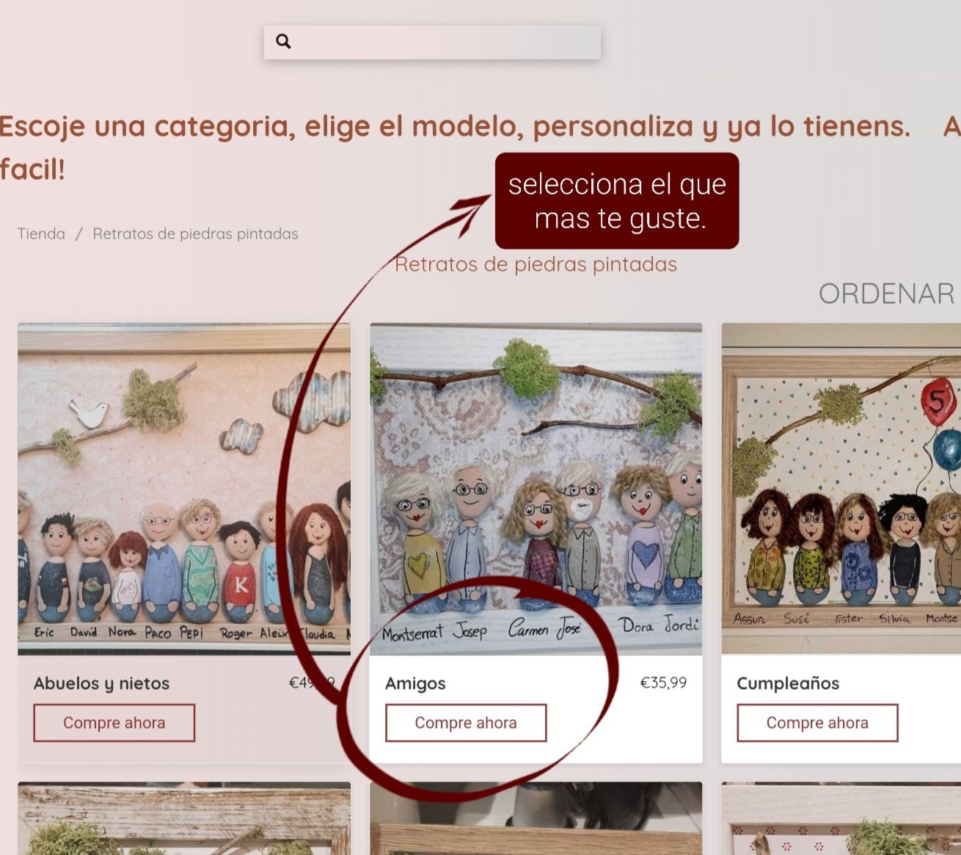Click Compre ahora under Cumpleaños
Viewport: 961px width, 855px height.
pyautogui.click(x=817, y=723)
